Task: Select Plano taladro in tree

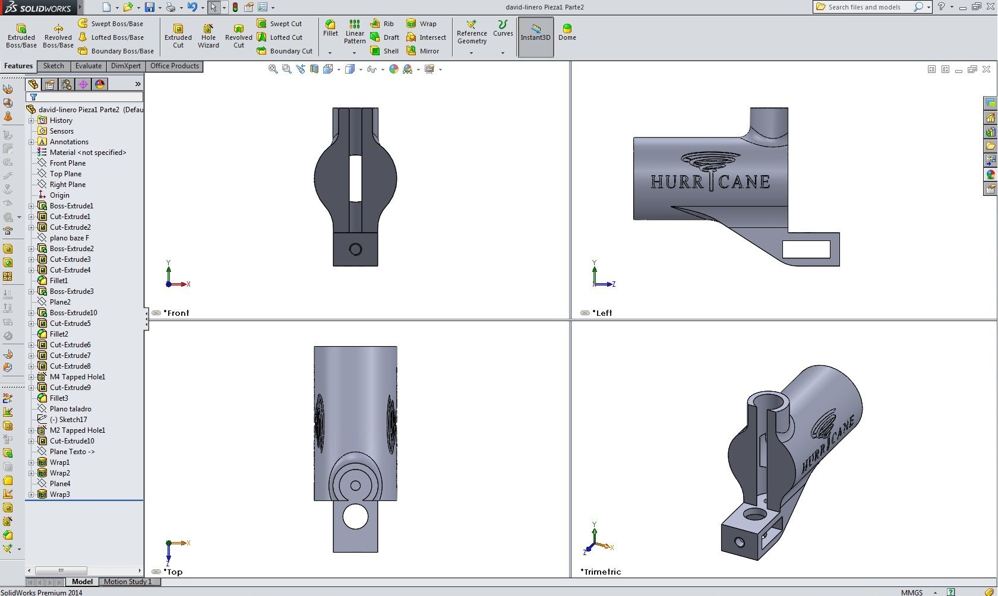Action: [x=70, y=409]
